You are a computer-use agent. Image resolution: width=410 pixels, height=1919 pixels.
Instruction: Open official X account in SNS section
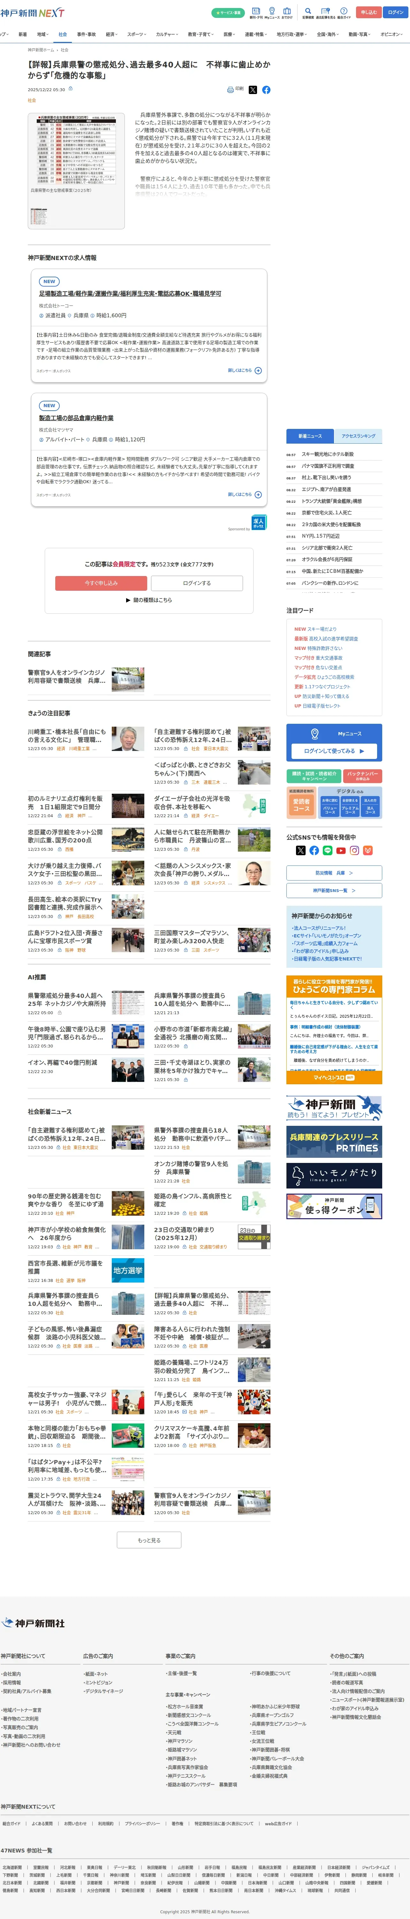click(x=300, y=850)
